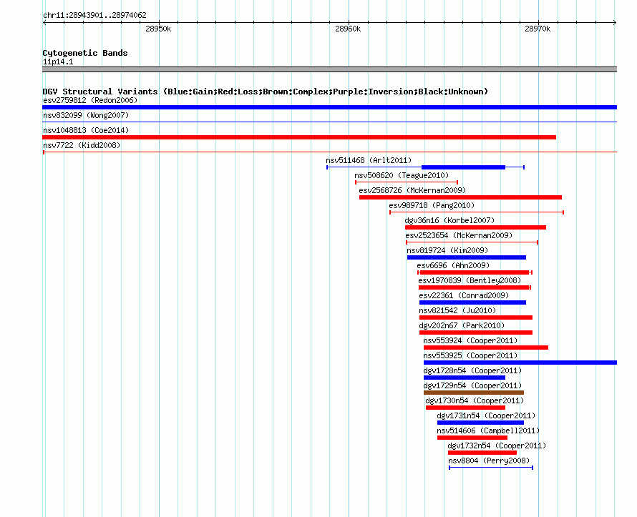The height and width of the screenshot is (517, 637).
Task: Click nsv553924 (Cooper2011) label
Action: coord(470,340)
